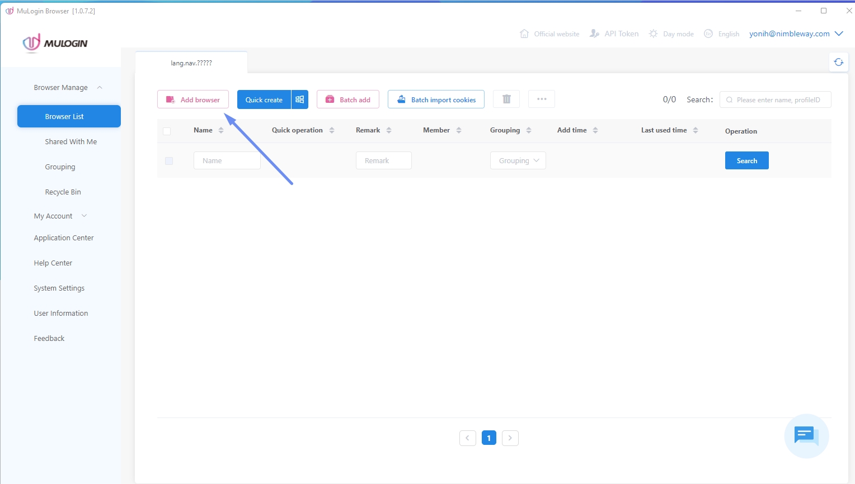Switch the Day mode theme
The image size is (855, 484).
coord(671,34)
